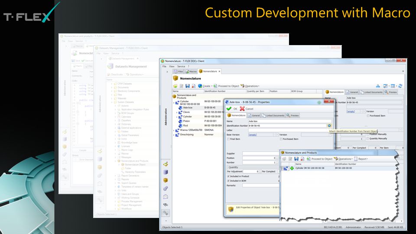Enable the Quantity Manually checkbox
This screenshot has height=234, width=416.
(368, 139)
